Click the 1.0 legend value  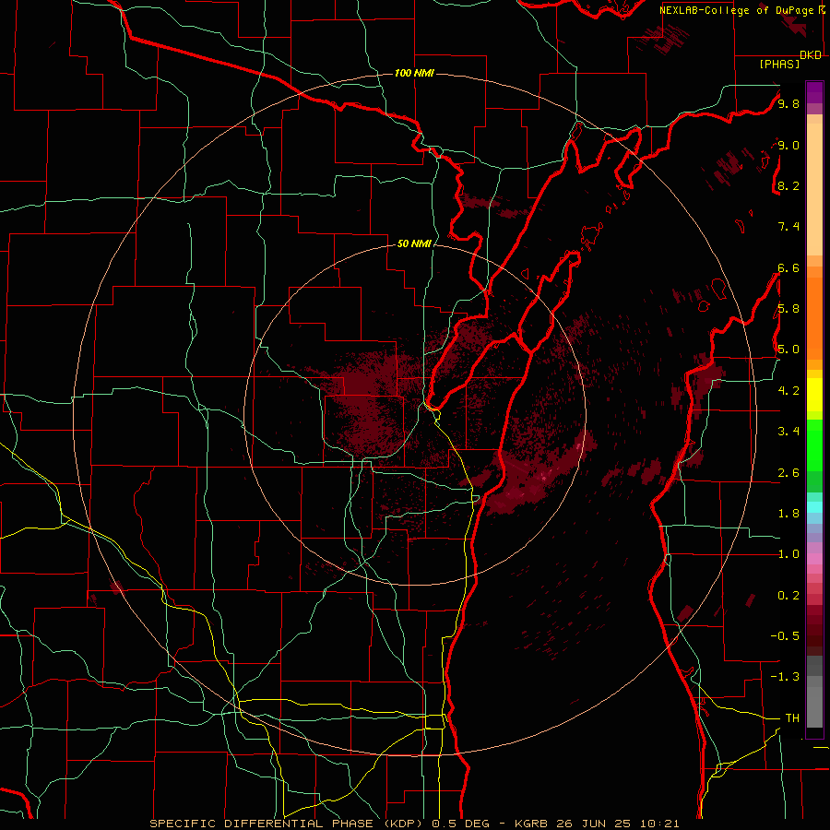coord(788,554)
